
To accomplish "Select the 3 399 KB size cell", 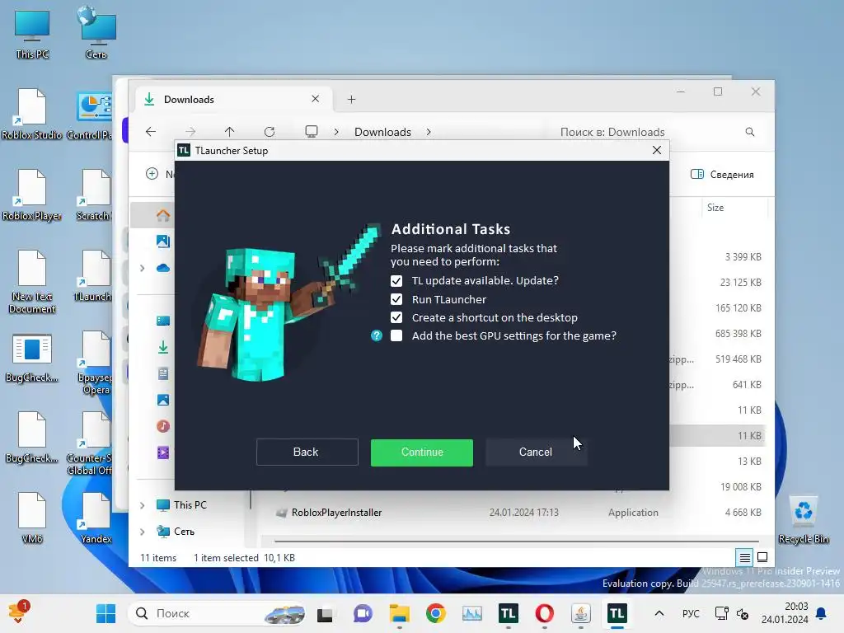I will (x=743, y=257).
